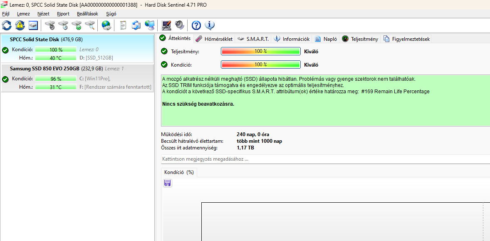The height and width of the screenshot is (241, 490).
Task: Click the Teljesítmény 100 % gradient bar
Action: coord(261,51)
